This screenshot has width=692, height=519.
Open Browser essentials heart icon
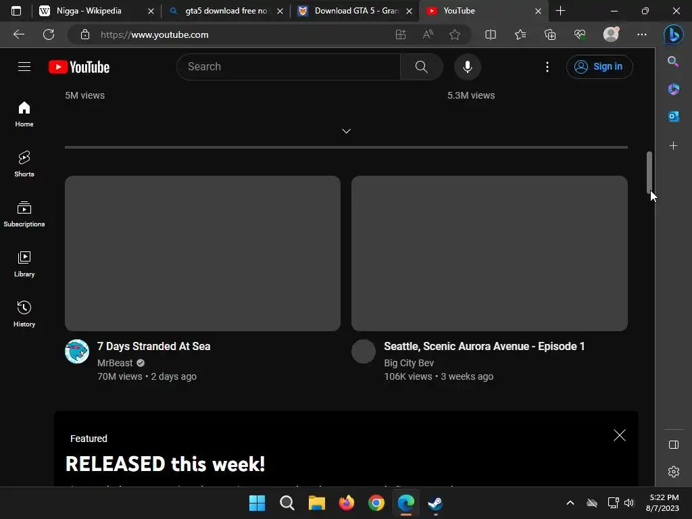coord(580,34)
